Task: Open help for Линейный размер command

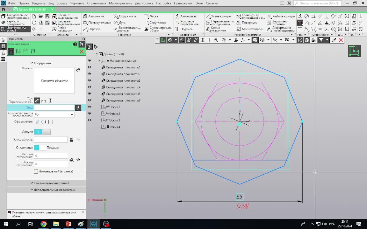Action: [x=75, y=45]
